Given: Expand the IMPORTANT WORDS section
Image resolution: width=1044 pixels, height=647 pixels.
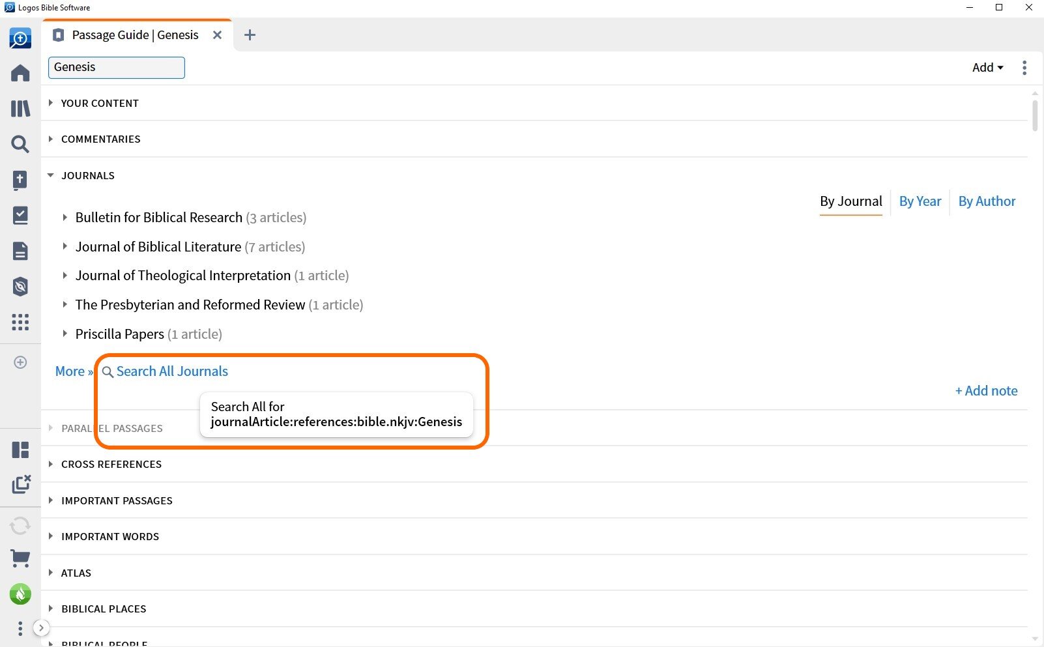Looking at the screenshot, I should 51,536.
